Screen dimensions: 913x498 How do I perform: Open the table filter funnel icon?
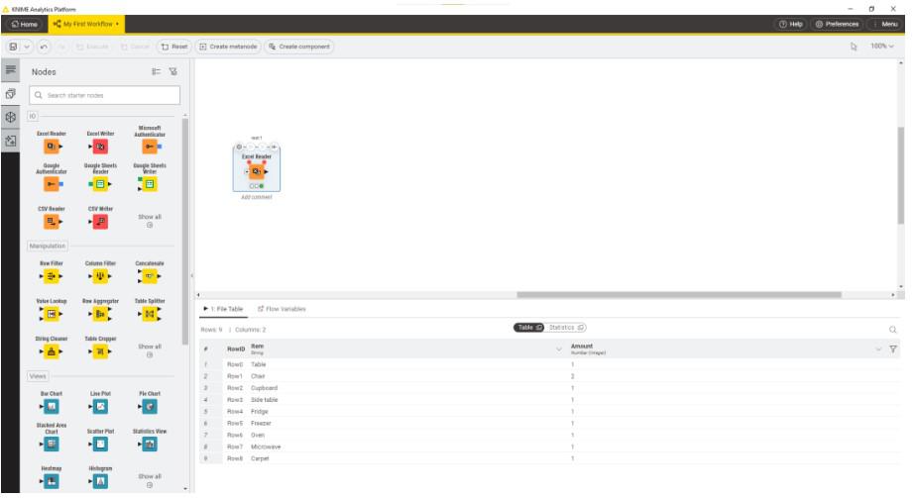click(x=892, y=349)
